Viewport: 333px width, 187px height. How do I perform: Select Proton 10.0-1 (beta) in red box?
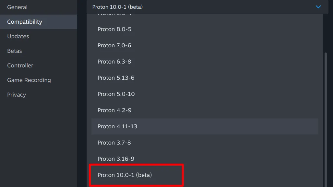(125, 175)
